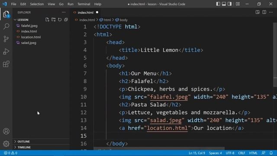
Task: Open the Accounts menu
Action: point(6,131)
